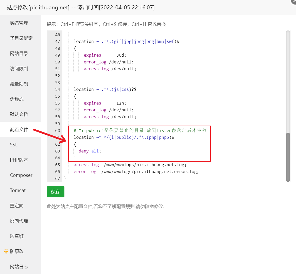Click 'error_log /dev/null;' on line 57
The width and height of the screenshot is (296, 274).
click(109, 110)
